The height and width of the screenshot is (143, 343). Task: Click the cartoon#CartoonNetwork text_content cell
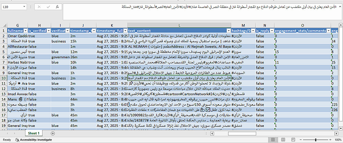coord(179,94)
